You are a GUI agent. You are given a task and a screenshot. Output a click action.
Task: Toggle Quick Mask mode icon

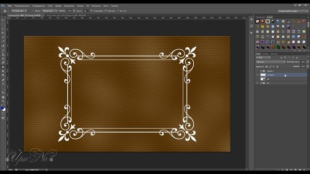(3, 114)
